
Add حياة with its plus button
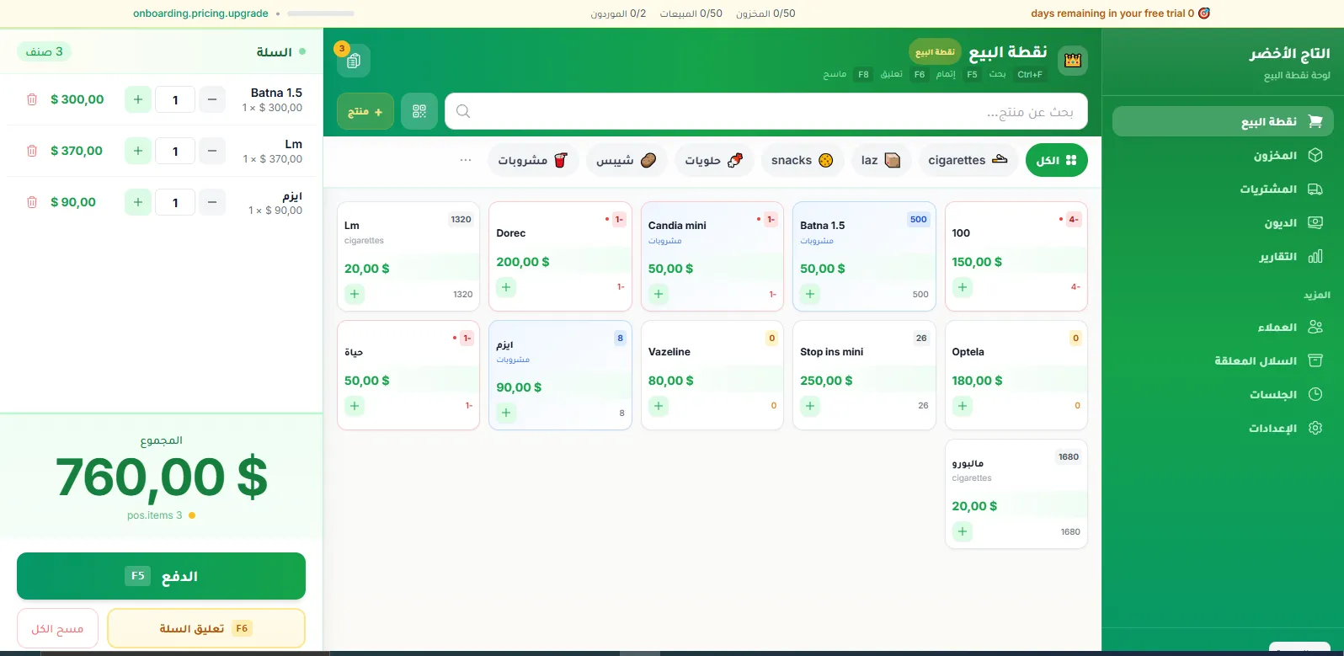(x=355, y=406)
